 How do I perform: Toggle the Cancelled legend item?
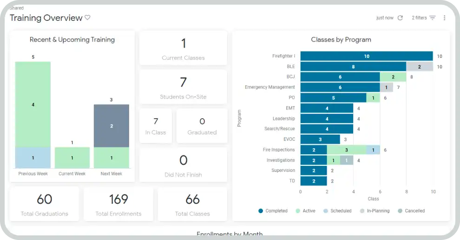(x=414, y=211)
